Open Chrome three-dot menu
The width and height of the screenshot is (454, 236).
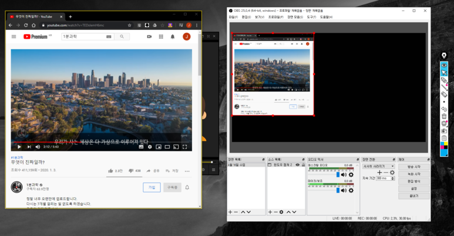point(197,25)
